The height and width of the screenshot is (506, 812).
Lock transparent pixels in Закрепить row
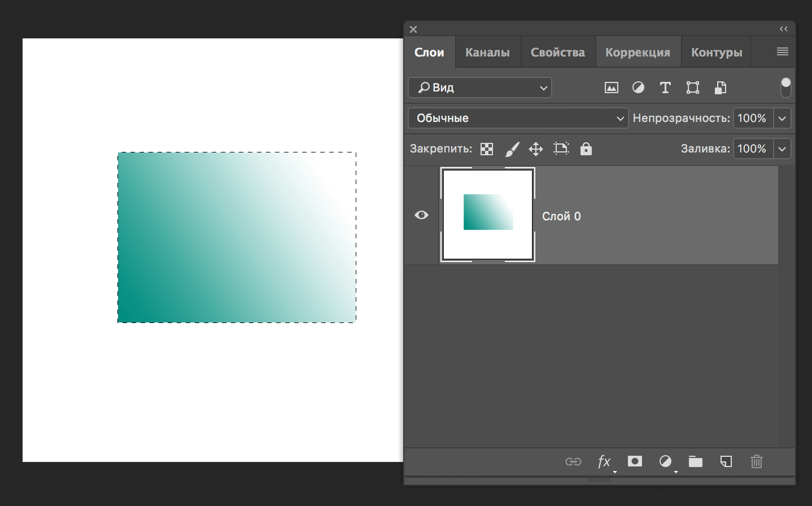point(486,149)
